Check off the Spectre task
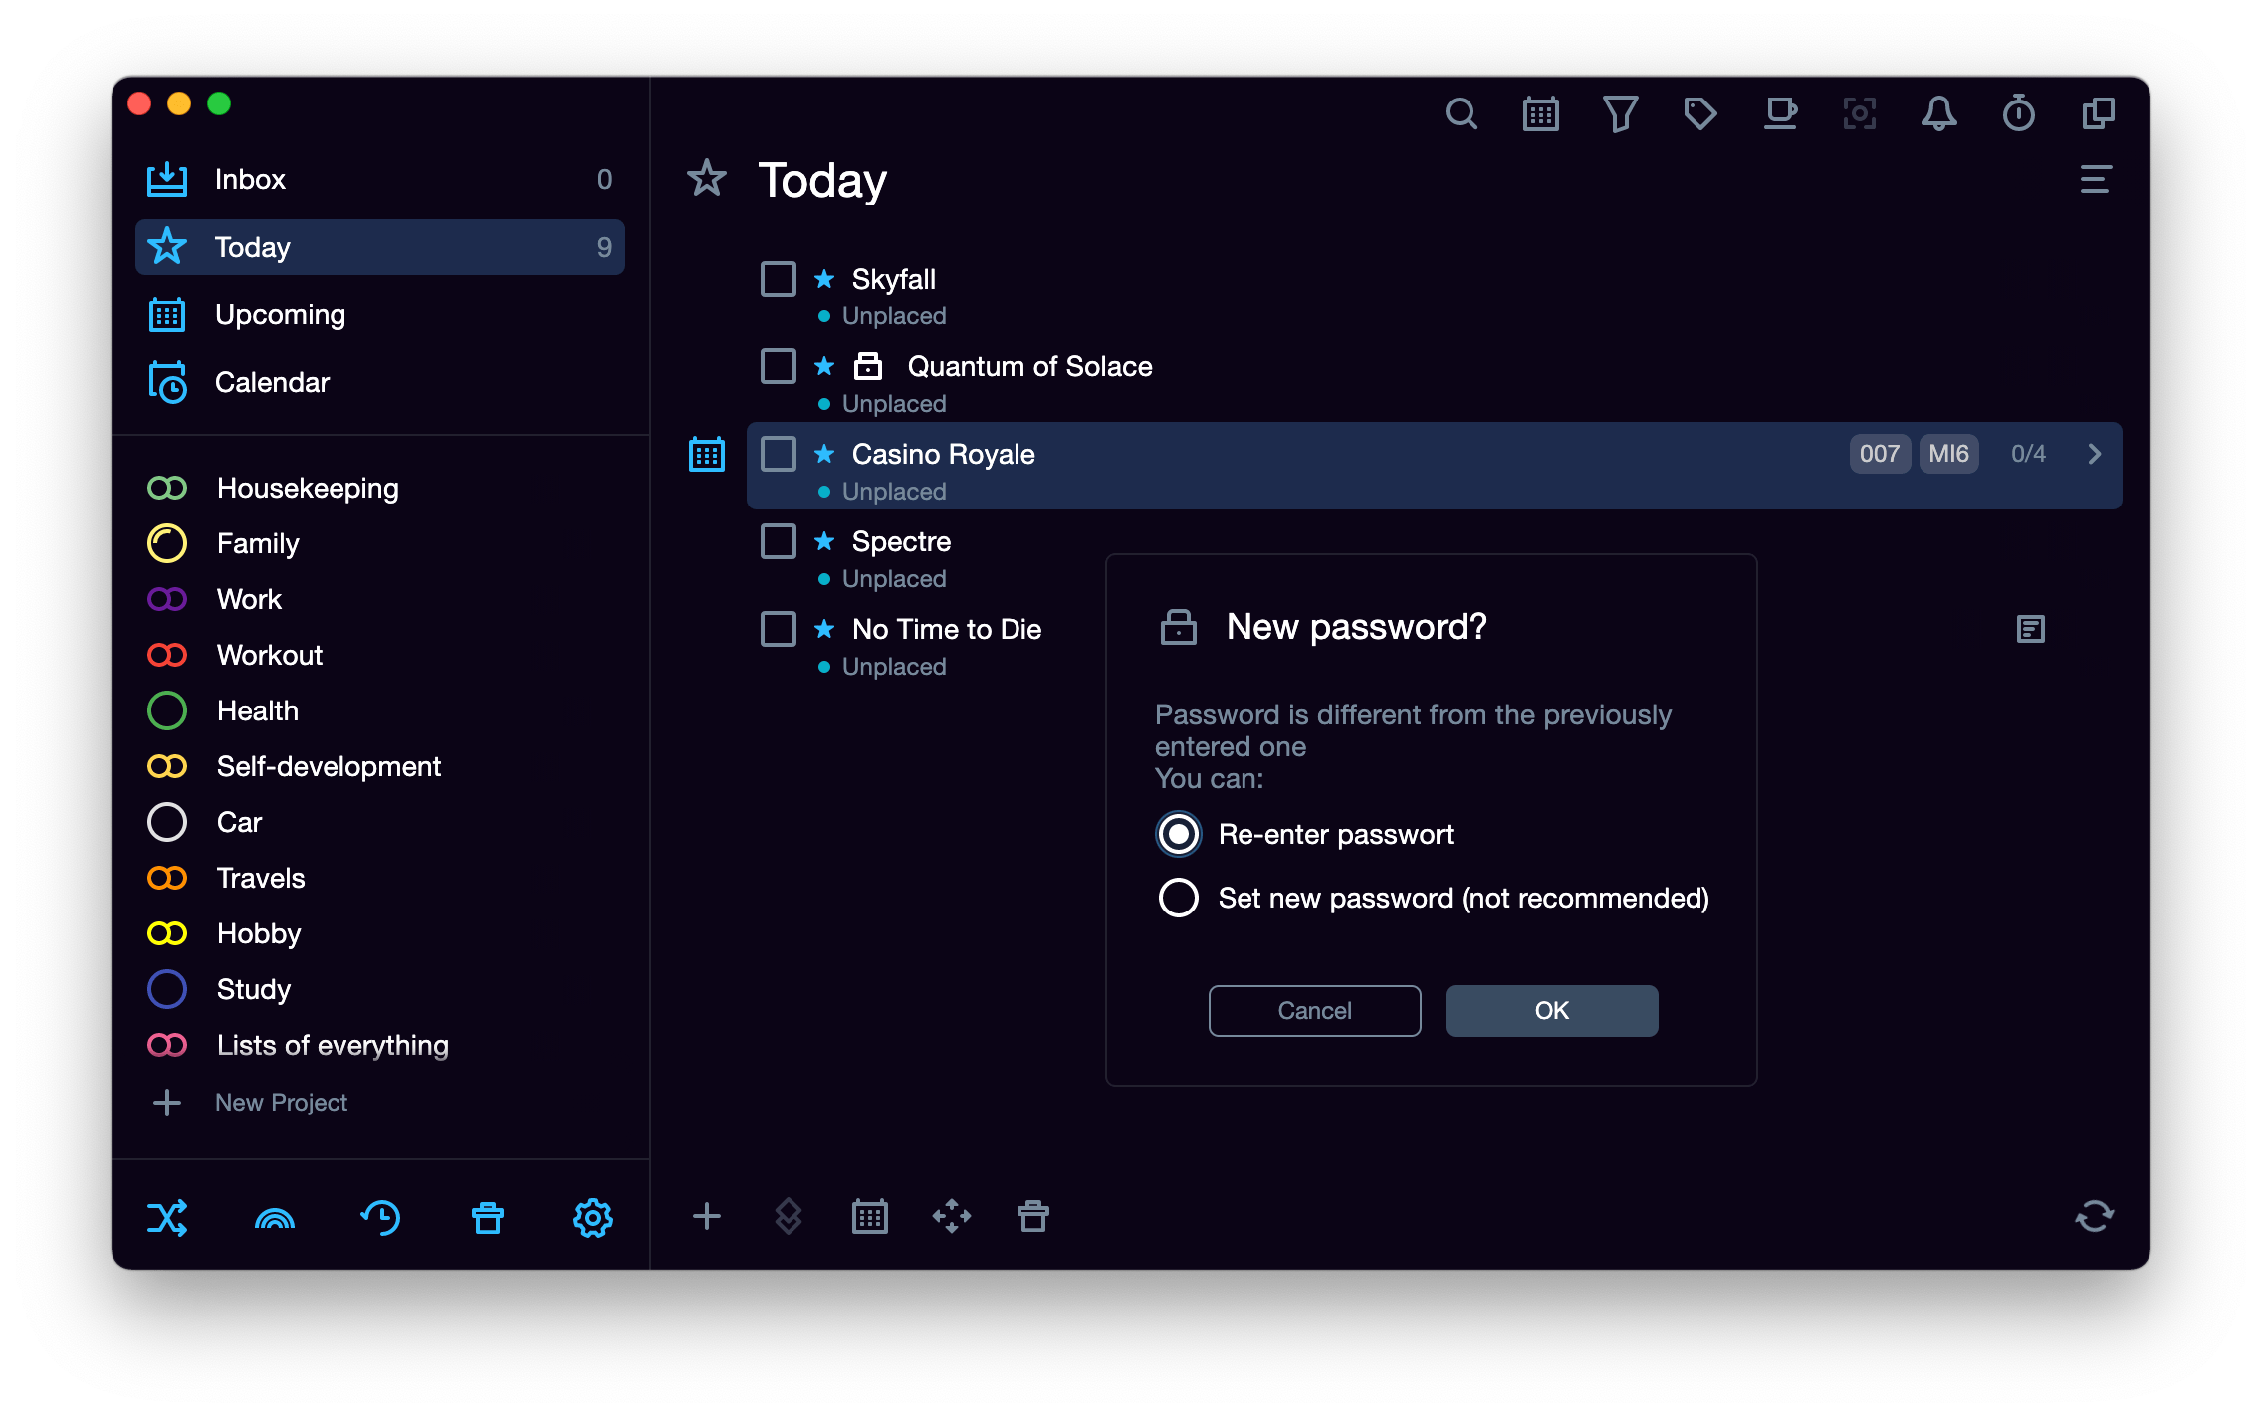2262x1417 pixels. (x=779, y=541)
